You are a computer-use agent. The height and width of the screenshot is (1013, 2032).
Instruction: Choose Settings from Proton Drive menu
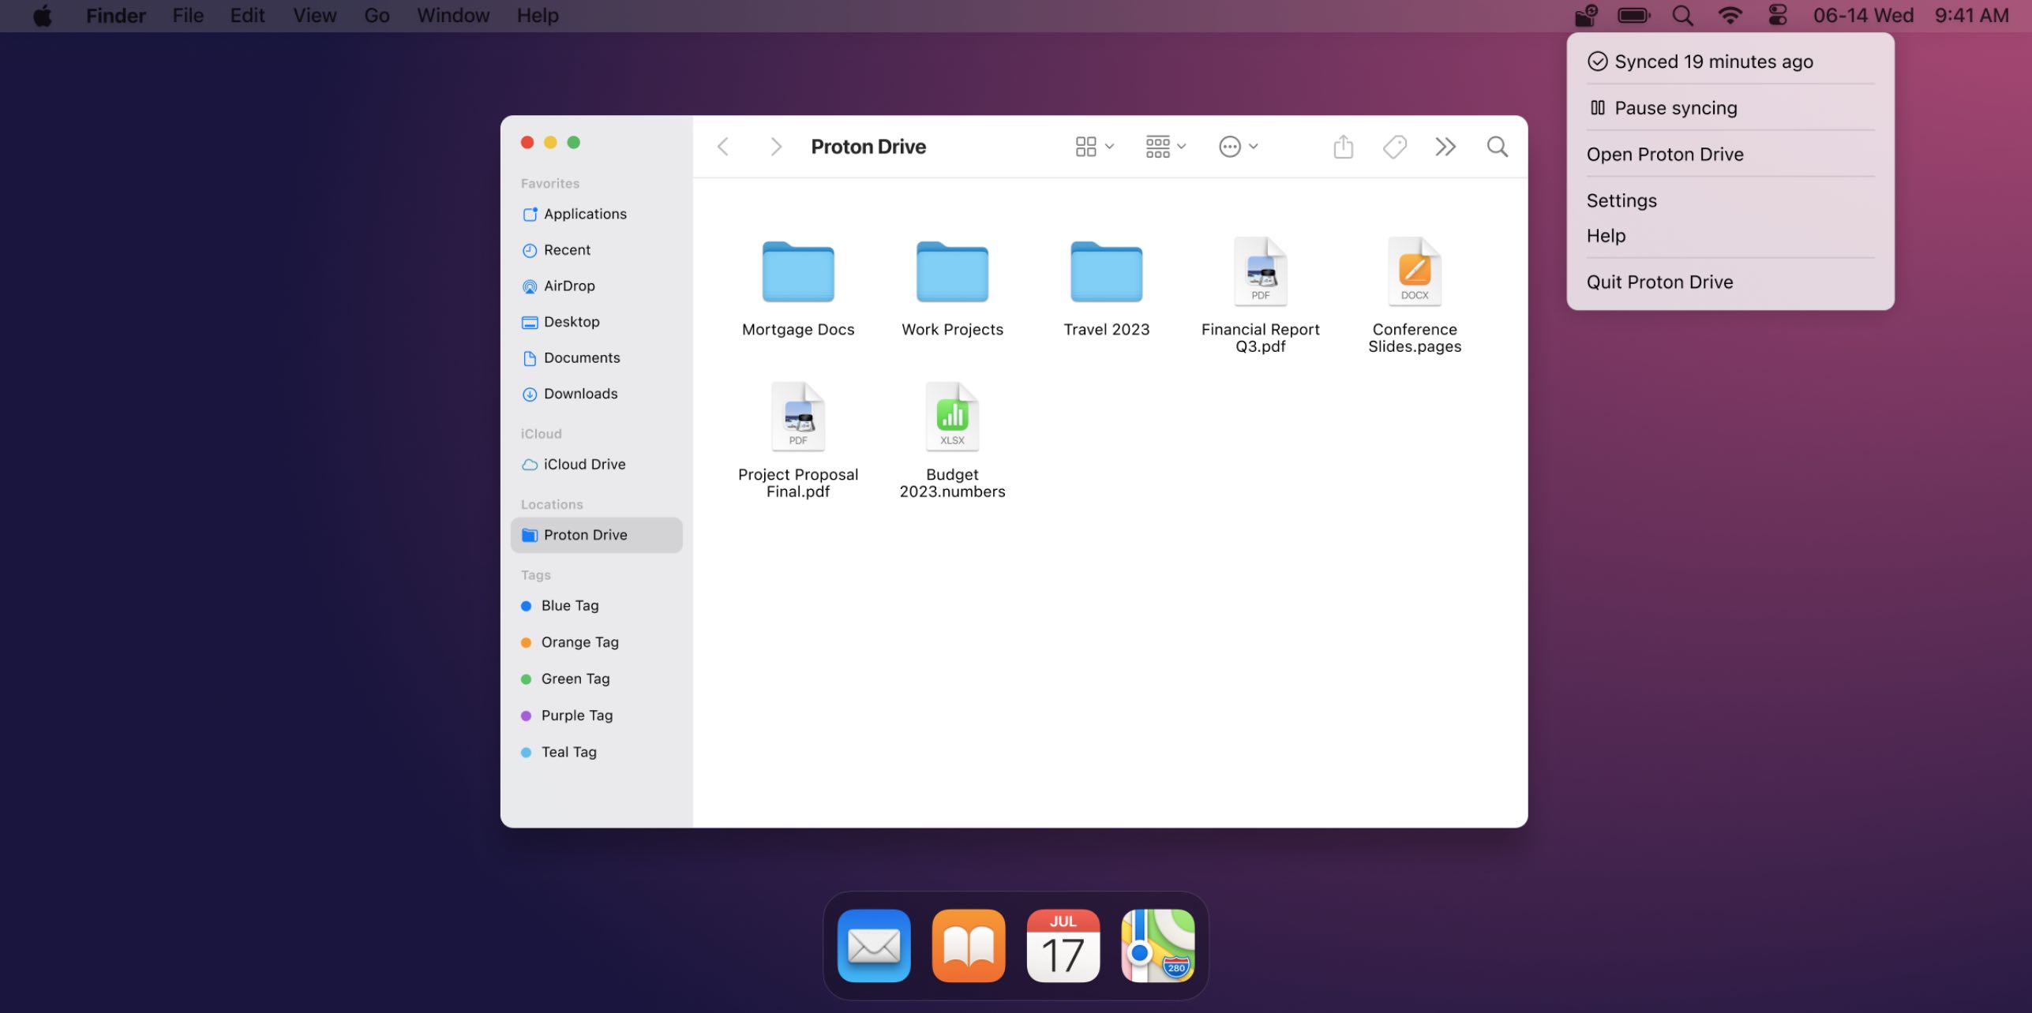tap(1621, 200)
